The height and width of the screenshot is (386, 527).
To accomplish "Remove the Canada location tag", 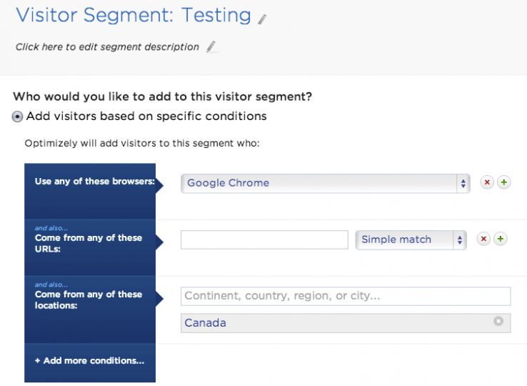I will click(498, 322).
